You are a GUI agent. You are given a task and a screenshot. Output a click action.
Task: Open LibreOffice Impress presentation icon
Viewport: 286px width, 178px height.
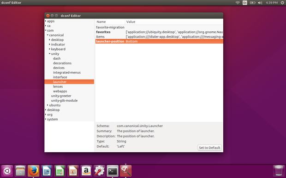73,171
